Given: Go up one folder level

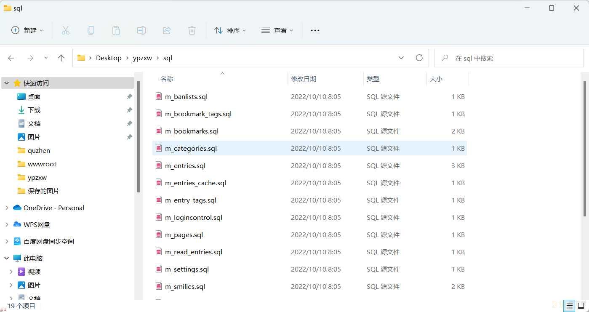Looking at the screenshot, I should [x=61, y=58].
